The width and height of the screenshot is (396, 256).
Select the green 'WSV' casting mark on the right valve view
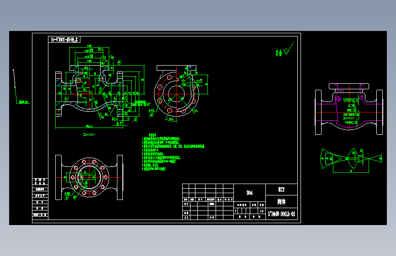[x=349, y=100]
